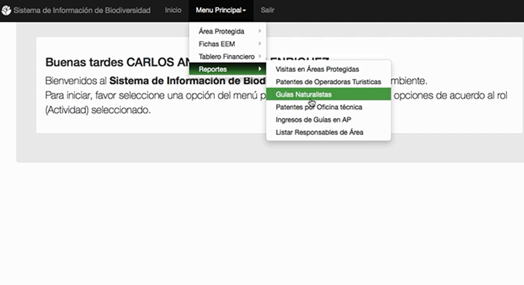
Task: Open Listar Responsables de Área
Action: pyautogui.click(x=319, y=132)
